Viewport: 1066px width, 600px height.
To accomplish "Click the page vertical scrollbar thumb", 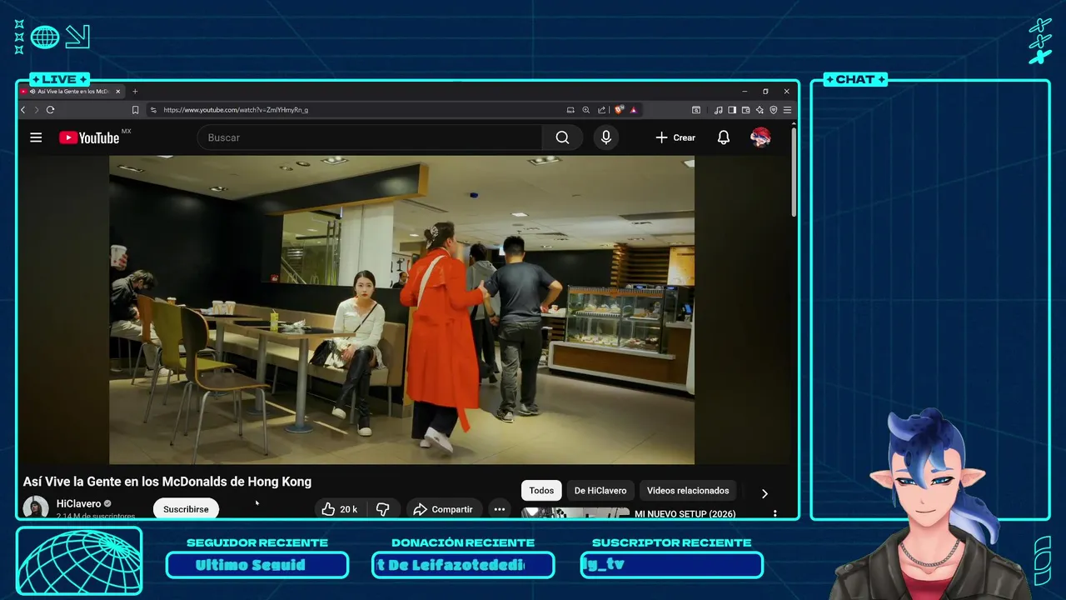I will [x=794, y=171].
